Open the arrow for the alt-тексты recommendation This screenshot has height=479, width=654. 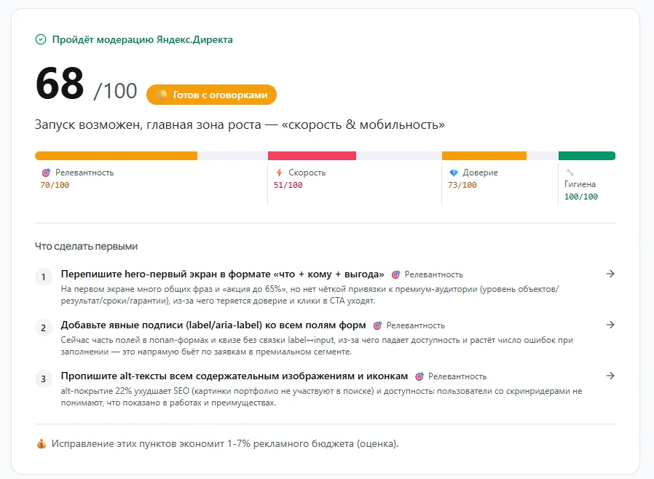point(610,376)
